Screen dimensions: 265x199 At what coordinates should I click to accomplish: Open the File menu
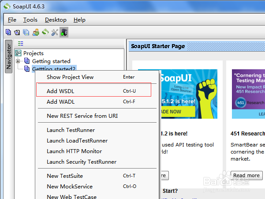point(12,20)
